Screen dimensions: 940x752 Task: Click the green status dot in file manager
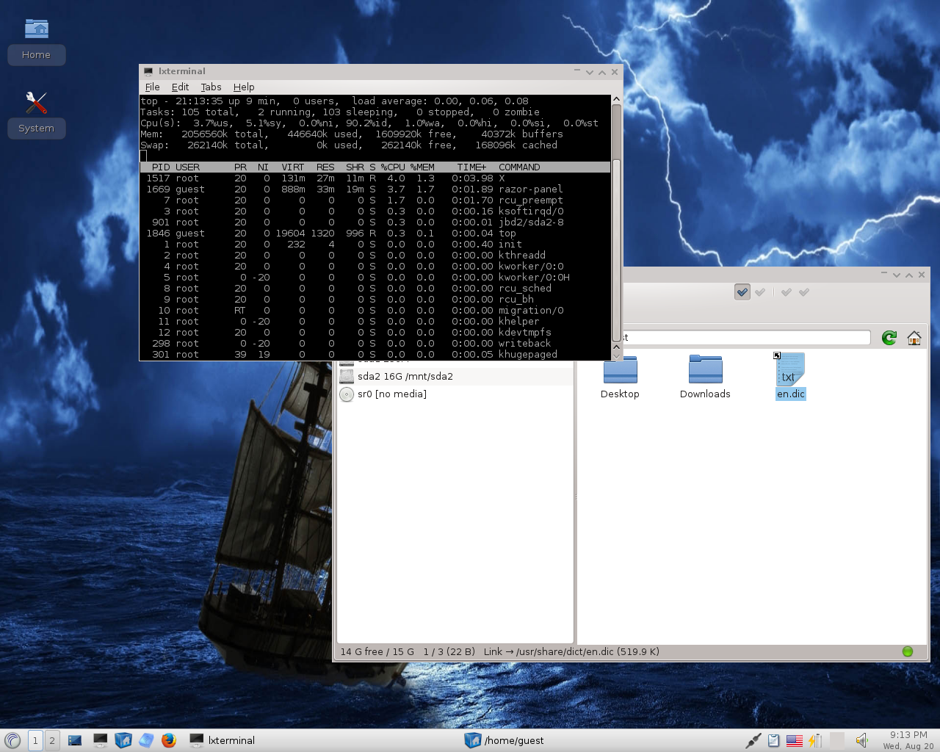click(908, 651)
